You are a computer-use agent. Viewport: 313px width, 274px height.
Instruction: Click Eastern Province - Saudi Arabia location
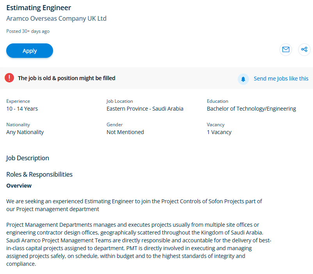[145, 109]
